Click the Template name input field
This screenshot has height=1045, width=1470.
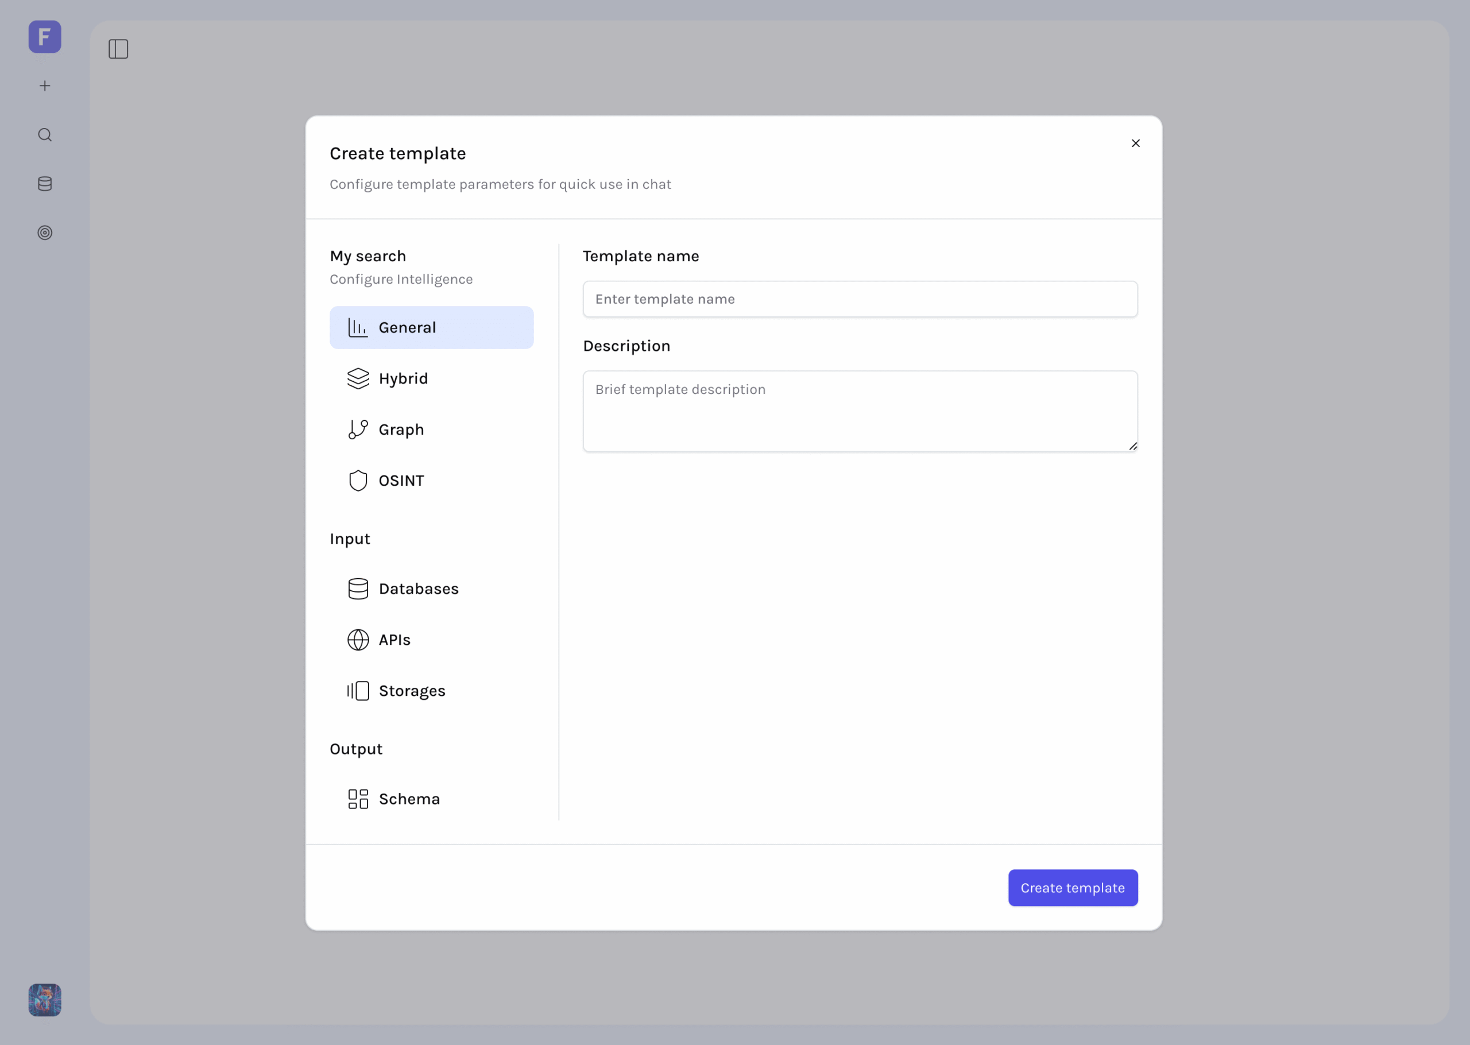point(860,299)
